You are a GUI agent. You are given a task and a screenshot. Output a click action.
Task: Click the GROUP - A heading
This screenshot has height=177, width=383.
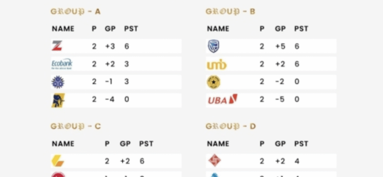[75, 11]
